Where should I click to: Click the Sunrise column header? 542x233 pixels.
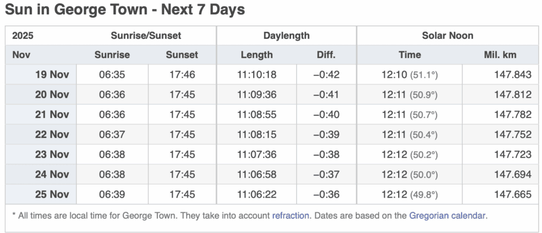[x=112, y=55]
